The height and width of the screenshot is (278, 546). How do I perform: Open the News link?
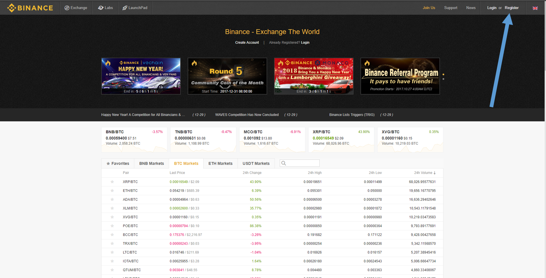(471, 8)
